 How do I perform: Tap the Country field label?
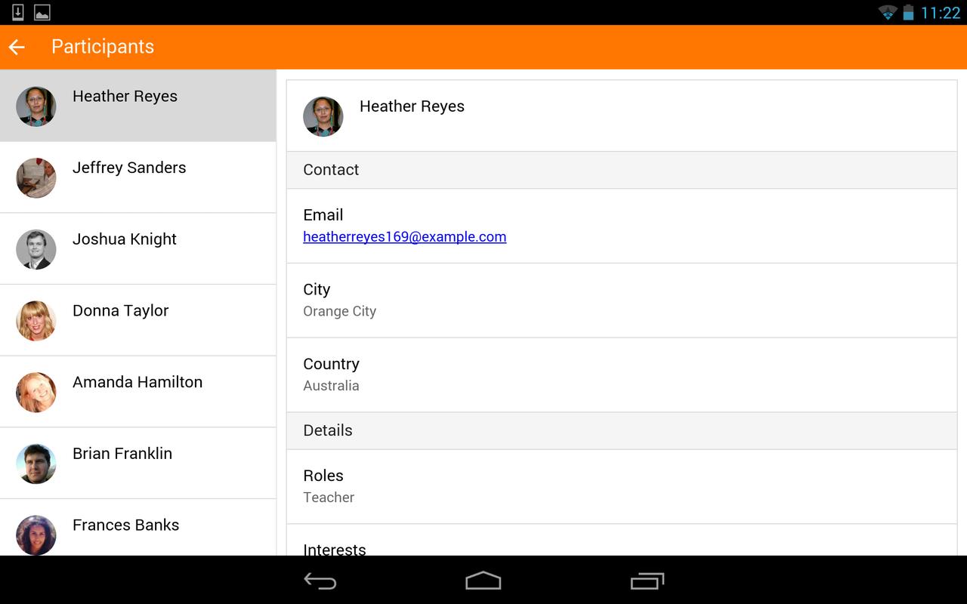point(331,364)
